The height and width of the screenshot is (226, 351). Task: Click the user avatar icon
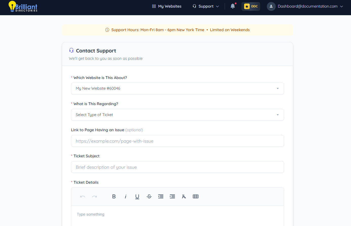point(271,6)
